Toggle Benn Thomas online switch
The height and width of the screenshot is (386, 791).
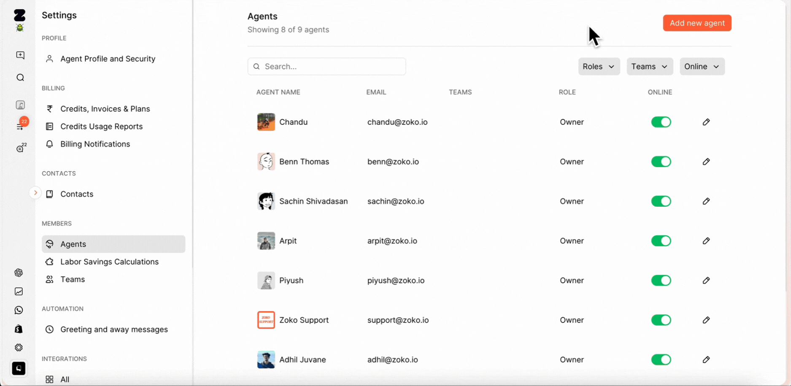click(x=661, y=162)
